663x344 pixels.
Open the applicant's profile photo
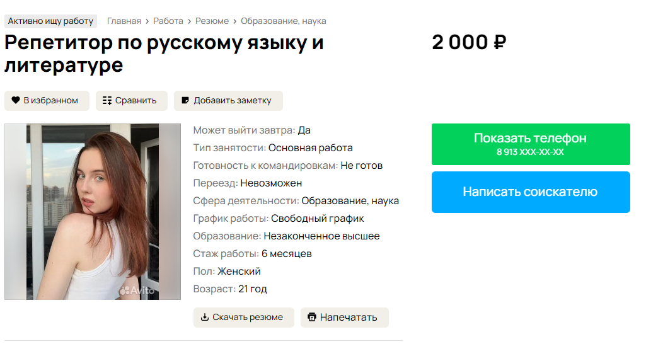pos(92,211)
